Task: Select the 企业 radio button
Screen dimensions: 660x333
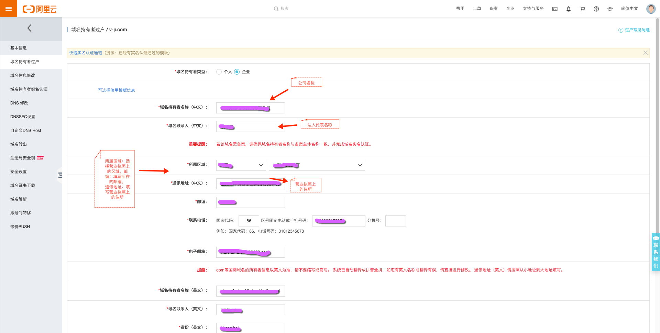Action: coord(237,72)
